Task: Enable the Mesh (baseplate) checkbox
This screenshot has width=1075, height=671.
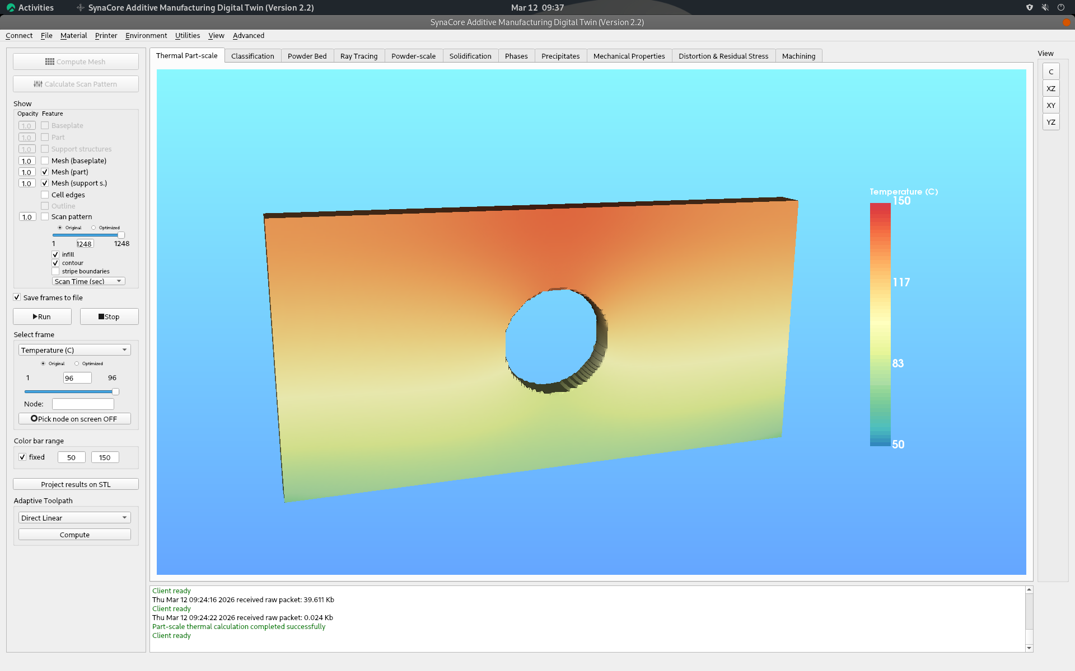Action: pos(45,160)
